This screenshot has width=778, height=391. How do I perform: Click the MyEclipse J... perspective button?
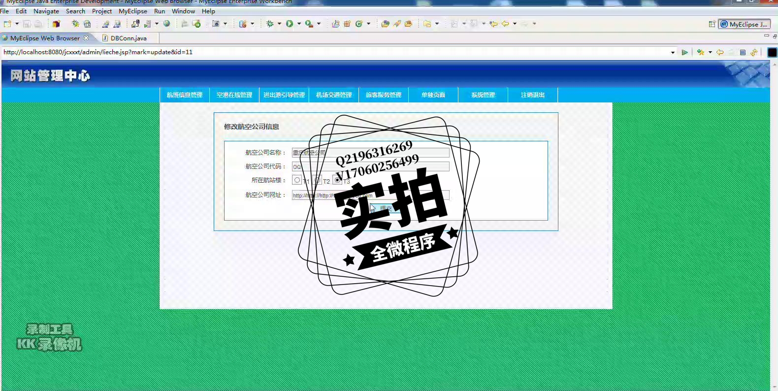tap(744, 24)
